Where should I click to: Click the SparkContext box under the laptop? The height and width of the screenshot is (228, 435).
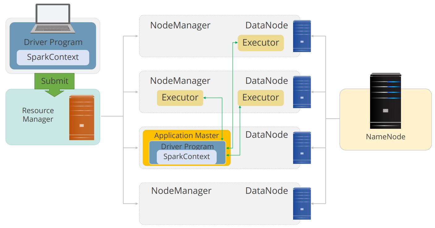(x=53, y=57)
